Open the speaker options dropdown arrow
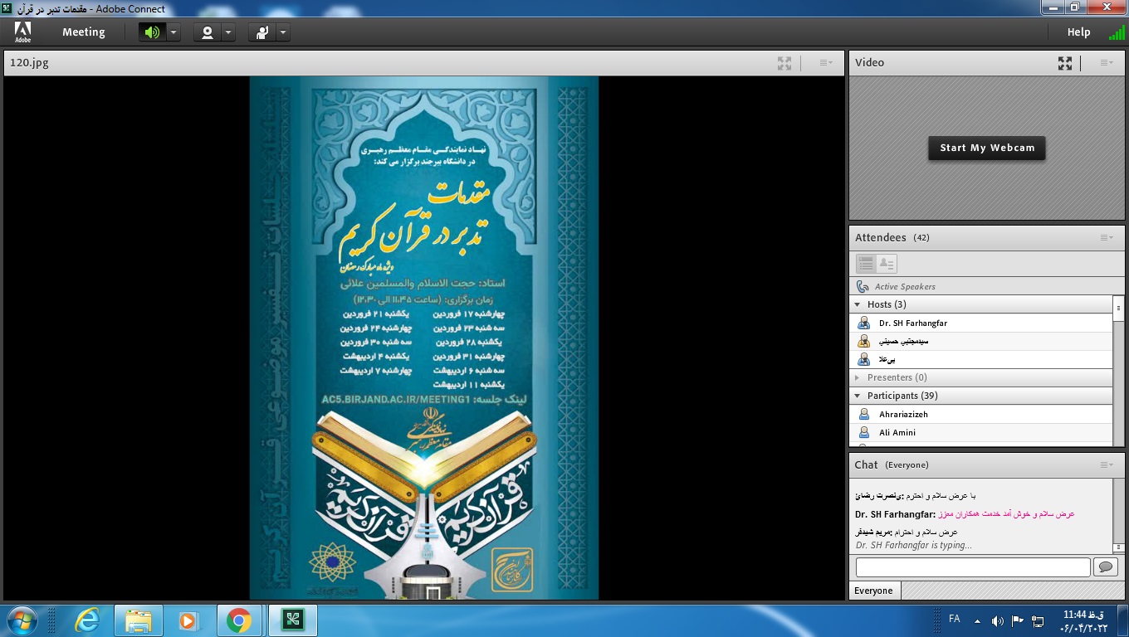1129x637 pixels. click(x=174, y=32)
